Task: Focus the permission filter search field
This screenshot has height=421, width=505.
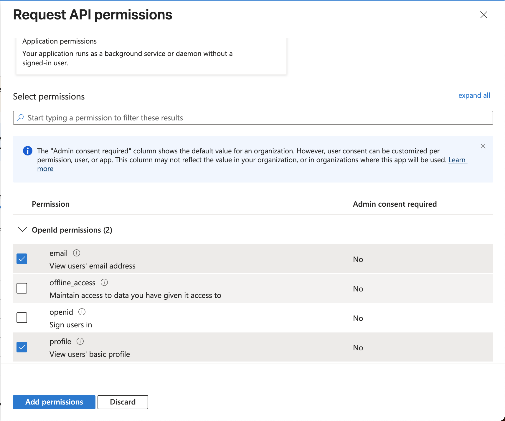Action: coord(253,118)
